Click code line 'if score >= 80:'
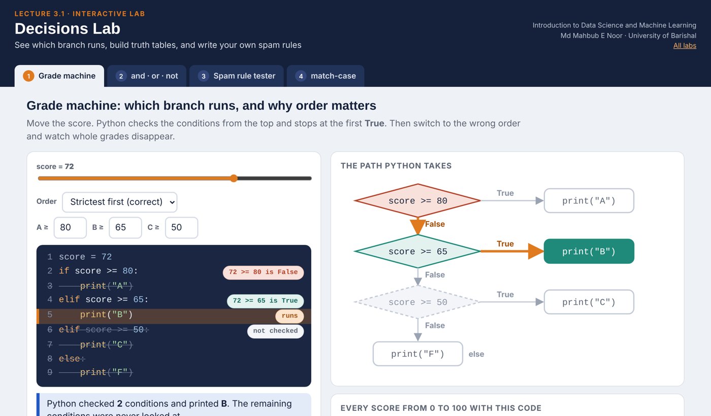 (x=99, y=271)
